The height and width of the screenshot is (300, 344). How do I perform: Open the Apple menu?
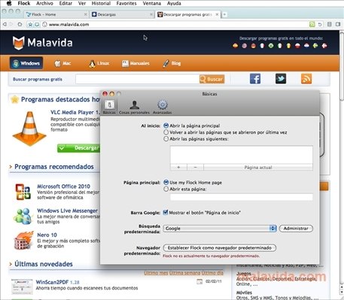click(x=9, y=3)
